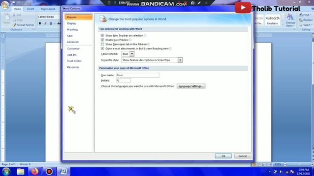Open the Bandicam hamburger menu icon
Viewport: 314px width, 176px height.
(x=109, y=3)
